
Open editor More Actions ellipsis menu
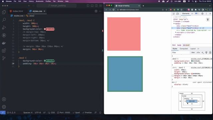point(100,11)
